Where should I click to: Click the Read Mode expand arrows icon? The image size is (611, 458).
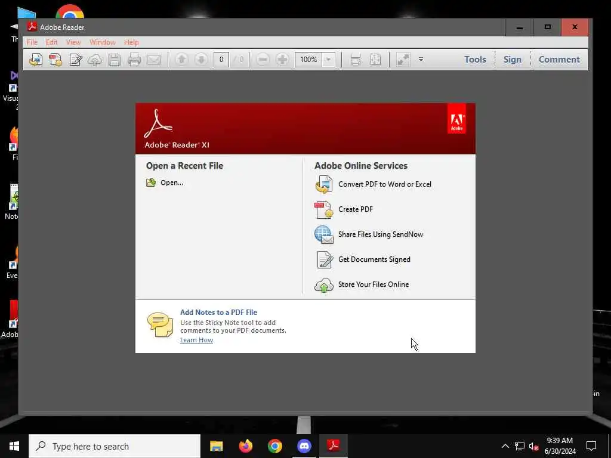coord(403,60)
